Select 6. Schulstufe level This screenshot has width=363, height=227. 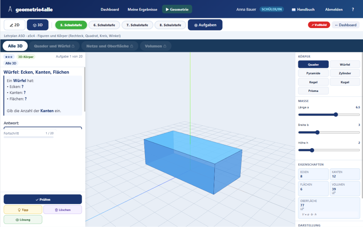[104, 25]
